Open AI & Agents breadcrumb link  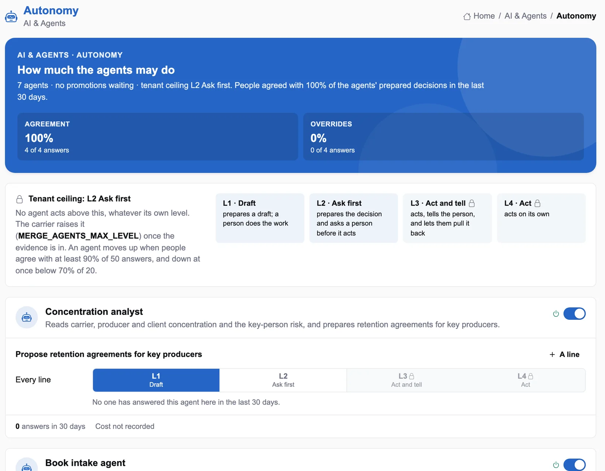click(x=526, y=16)
